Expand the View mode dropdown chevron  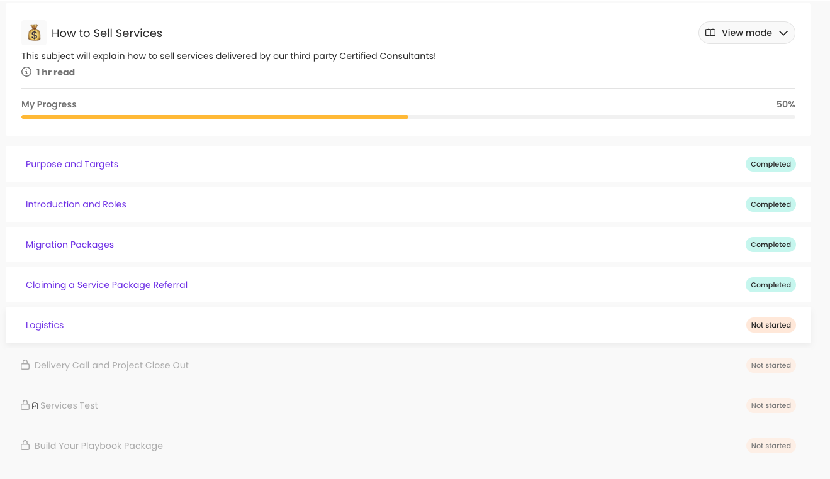(x=783, y=33)
